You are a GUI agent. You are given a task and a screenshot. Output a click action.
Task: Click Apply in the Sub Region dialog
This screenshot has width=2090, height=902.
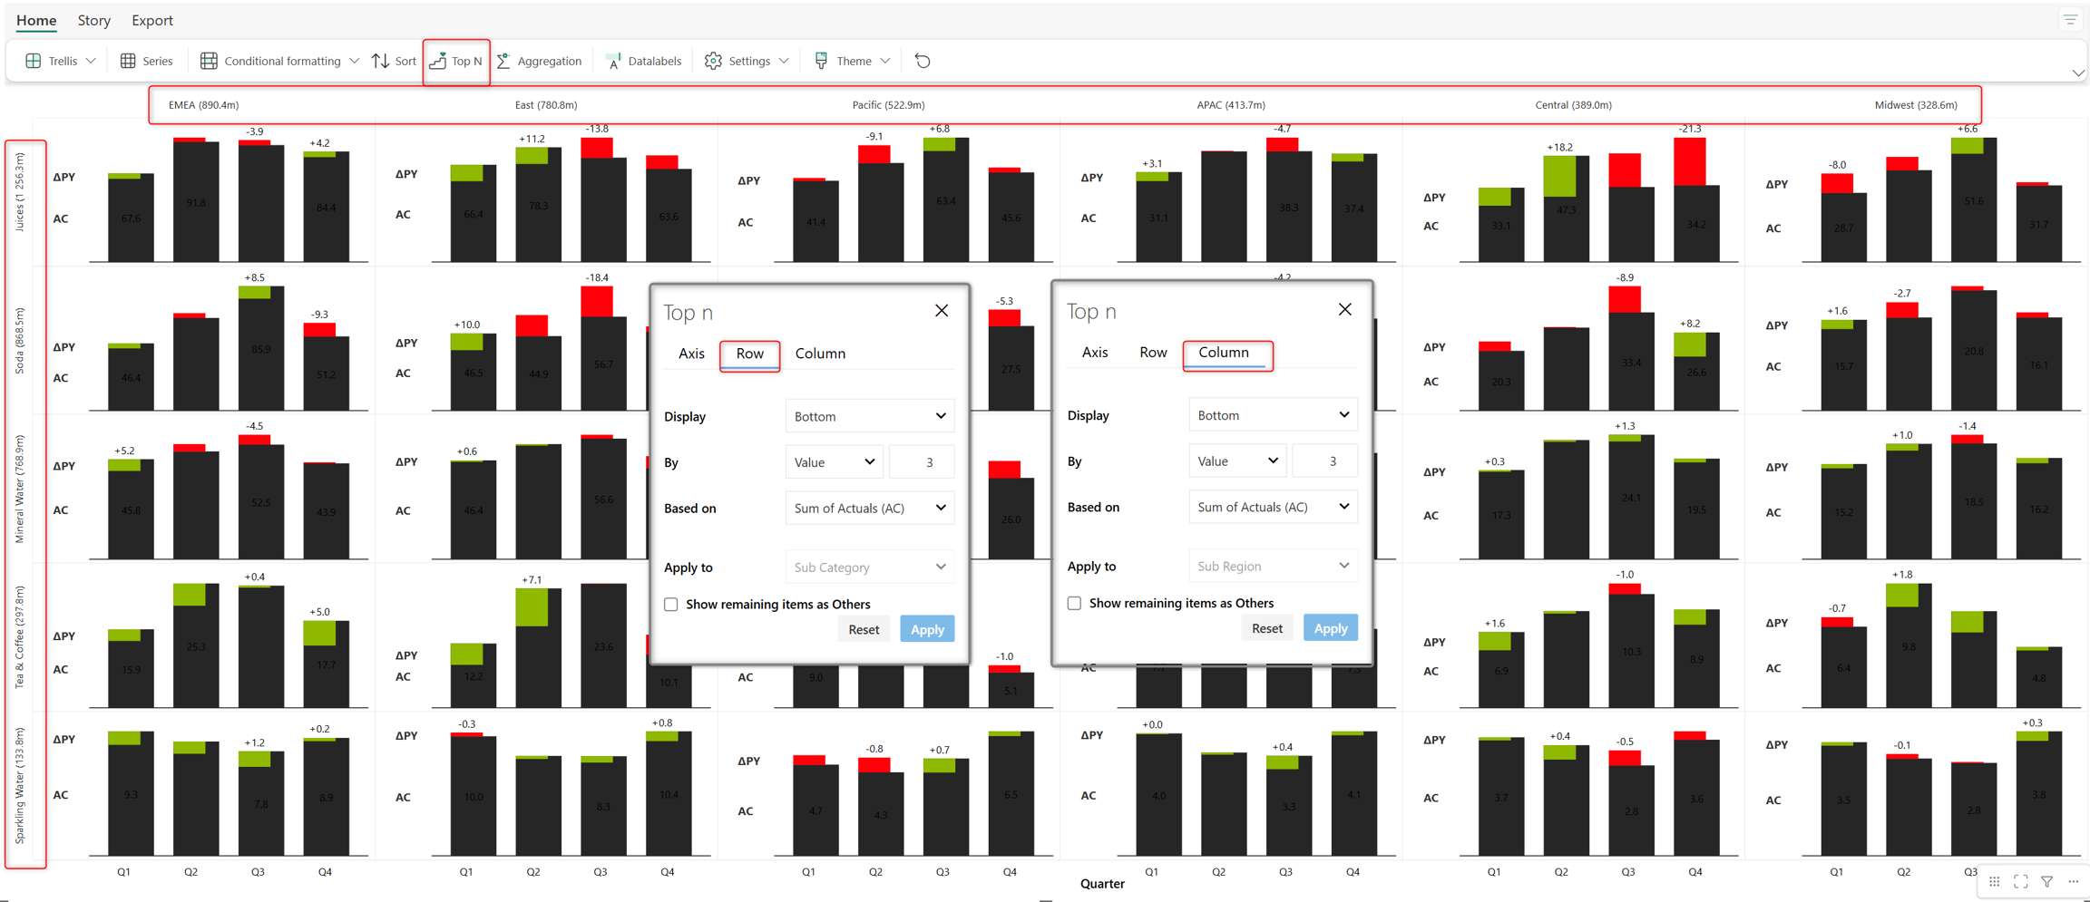(1330, 628)
